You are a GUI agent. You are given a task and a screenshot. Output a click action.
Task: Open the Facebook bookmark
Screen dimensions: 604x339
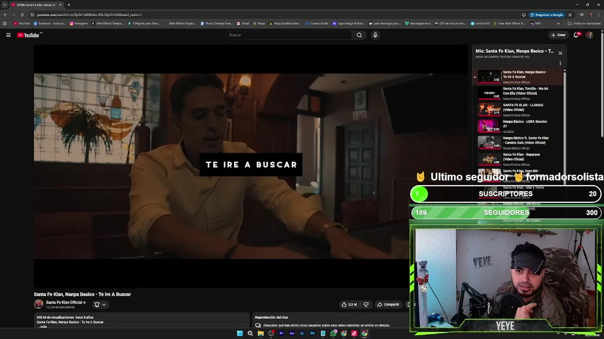[49, 24]
